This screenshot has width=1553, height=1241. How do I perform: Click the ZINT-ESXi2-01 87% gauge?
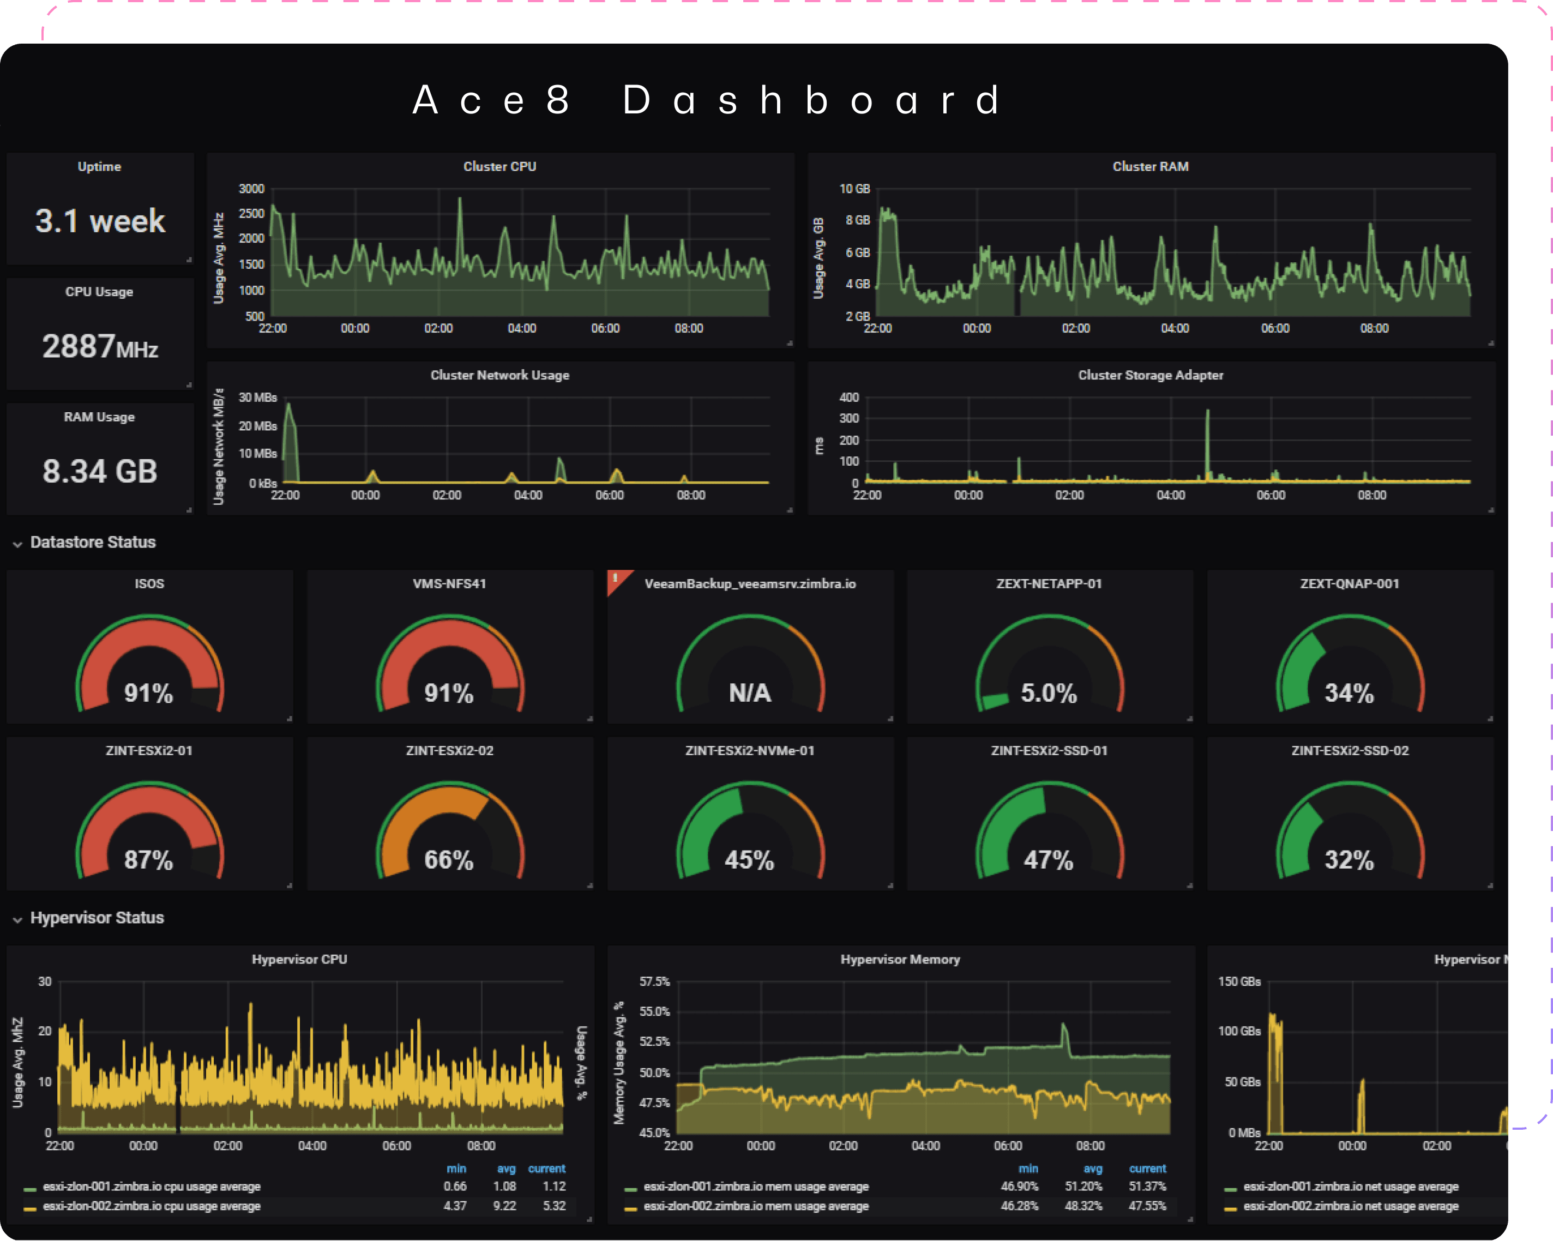click(x=149, y=830)
